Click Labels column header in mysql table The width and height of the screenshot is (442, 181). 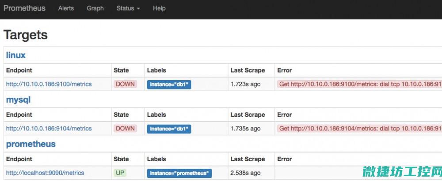pyautogui.click(x=157, y=115)
